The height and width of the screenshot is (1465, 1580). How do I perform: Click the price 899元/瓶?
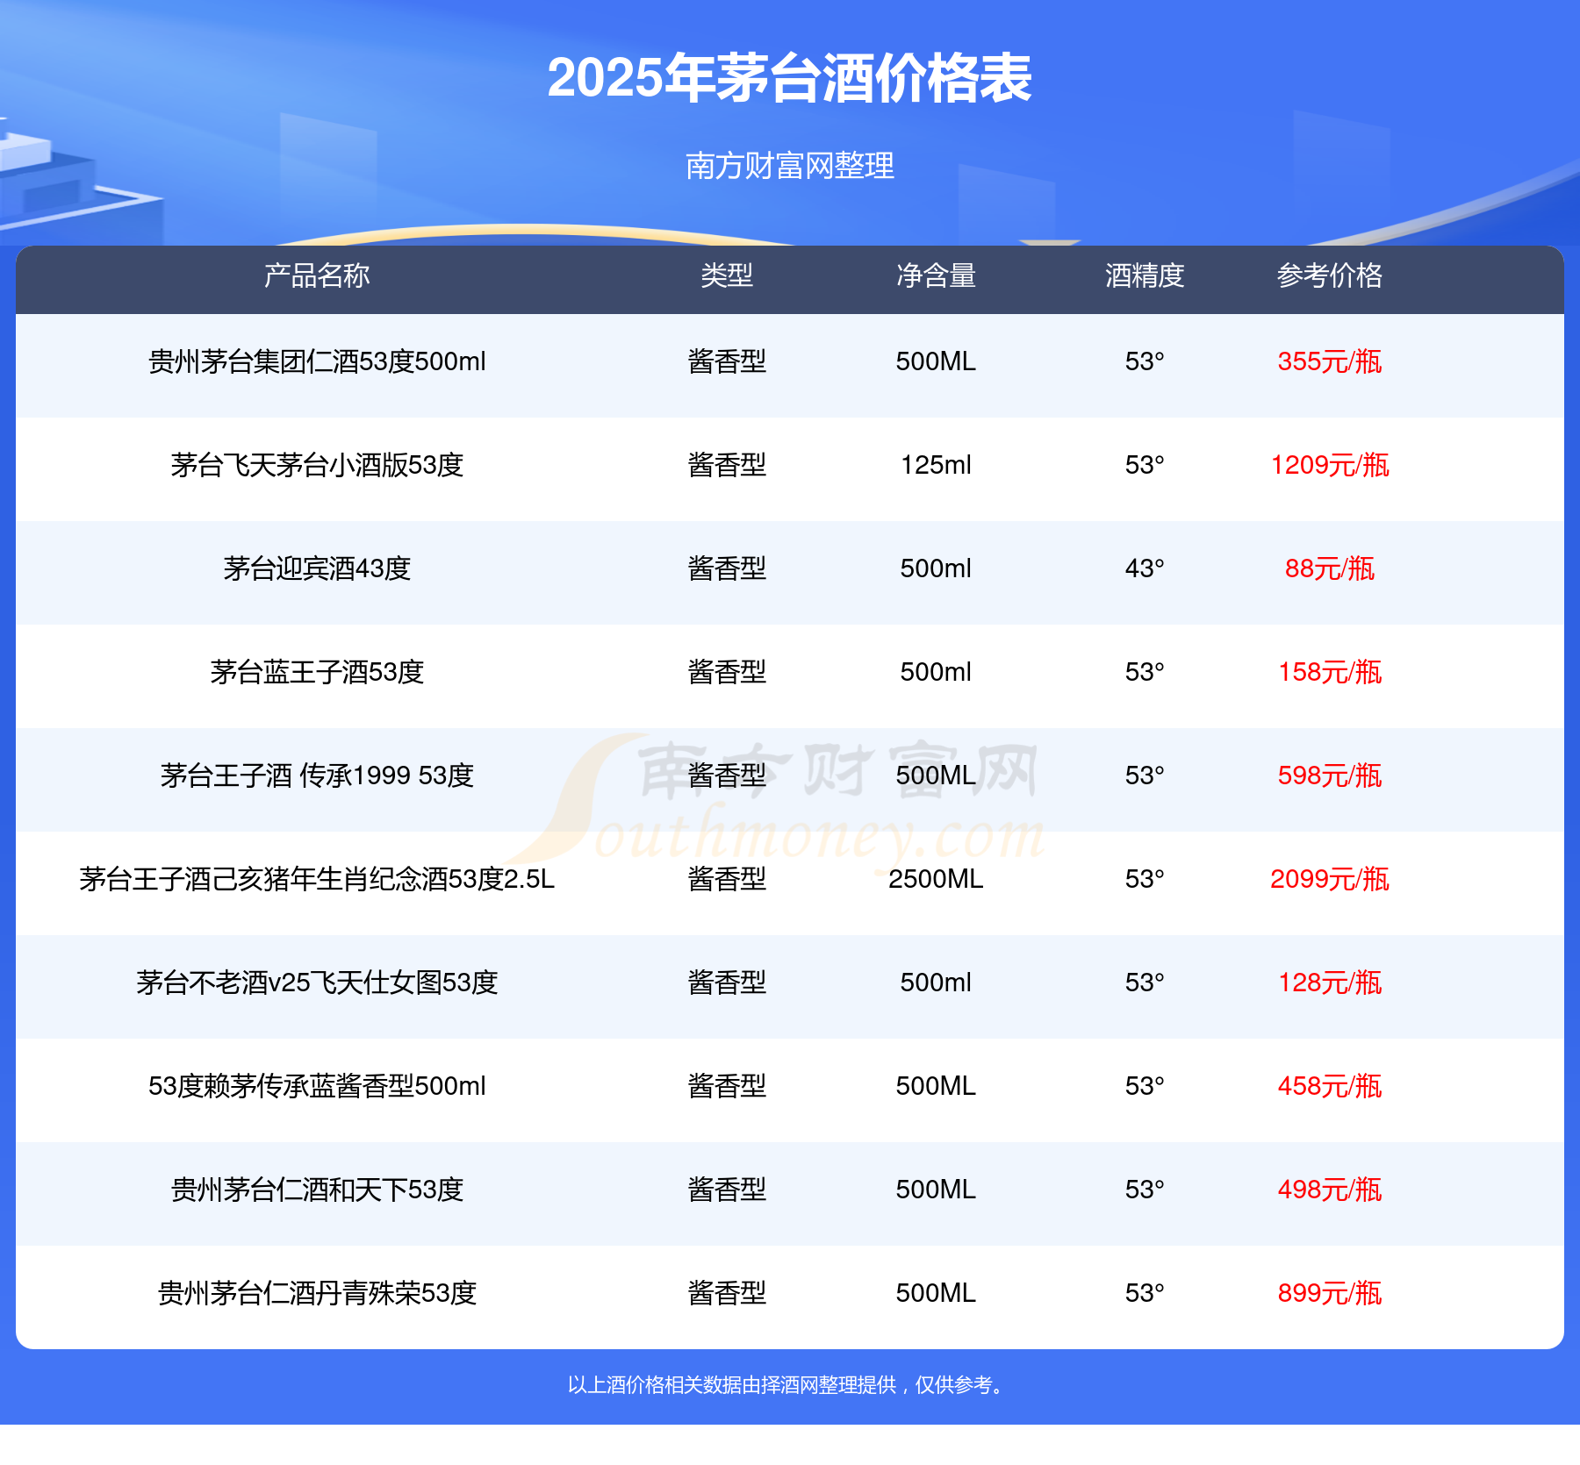point(1330,1293)
